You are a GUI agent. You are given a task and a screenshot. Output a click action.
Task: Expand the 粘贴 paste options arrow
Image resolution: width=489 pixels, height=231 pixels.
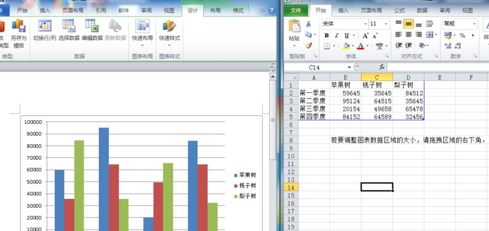[294, 46]
